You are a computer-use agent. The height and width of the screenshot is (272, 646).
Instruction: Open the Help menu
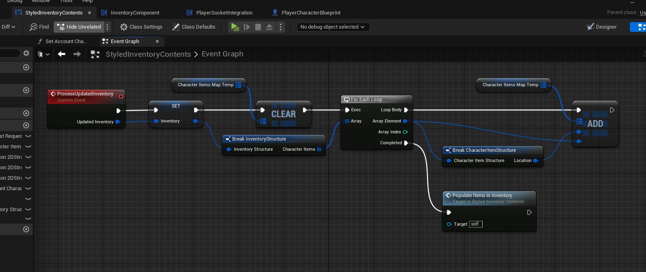tap(88, 1)
